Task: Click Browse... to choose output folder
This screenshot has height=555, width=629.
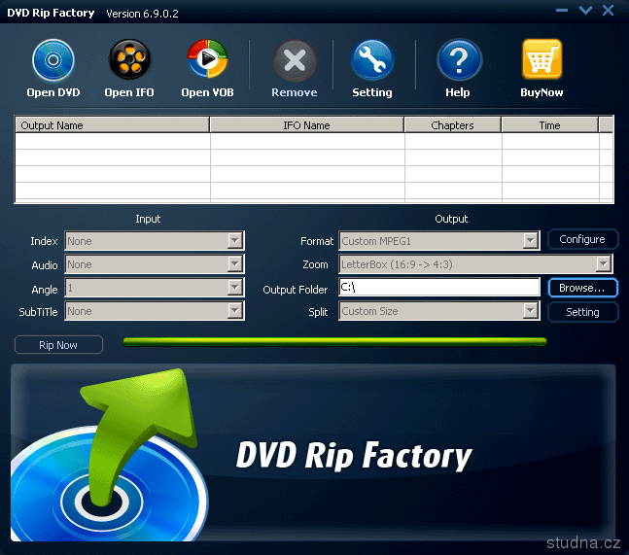Action: pos(582,288)
